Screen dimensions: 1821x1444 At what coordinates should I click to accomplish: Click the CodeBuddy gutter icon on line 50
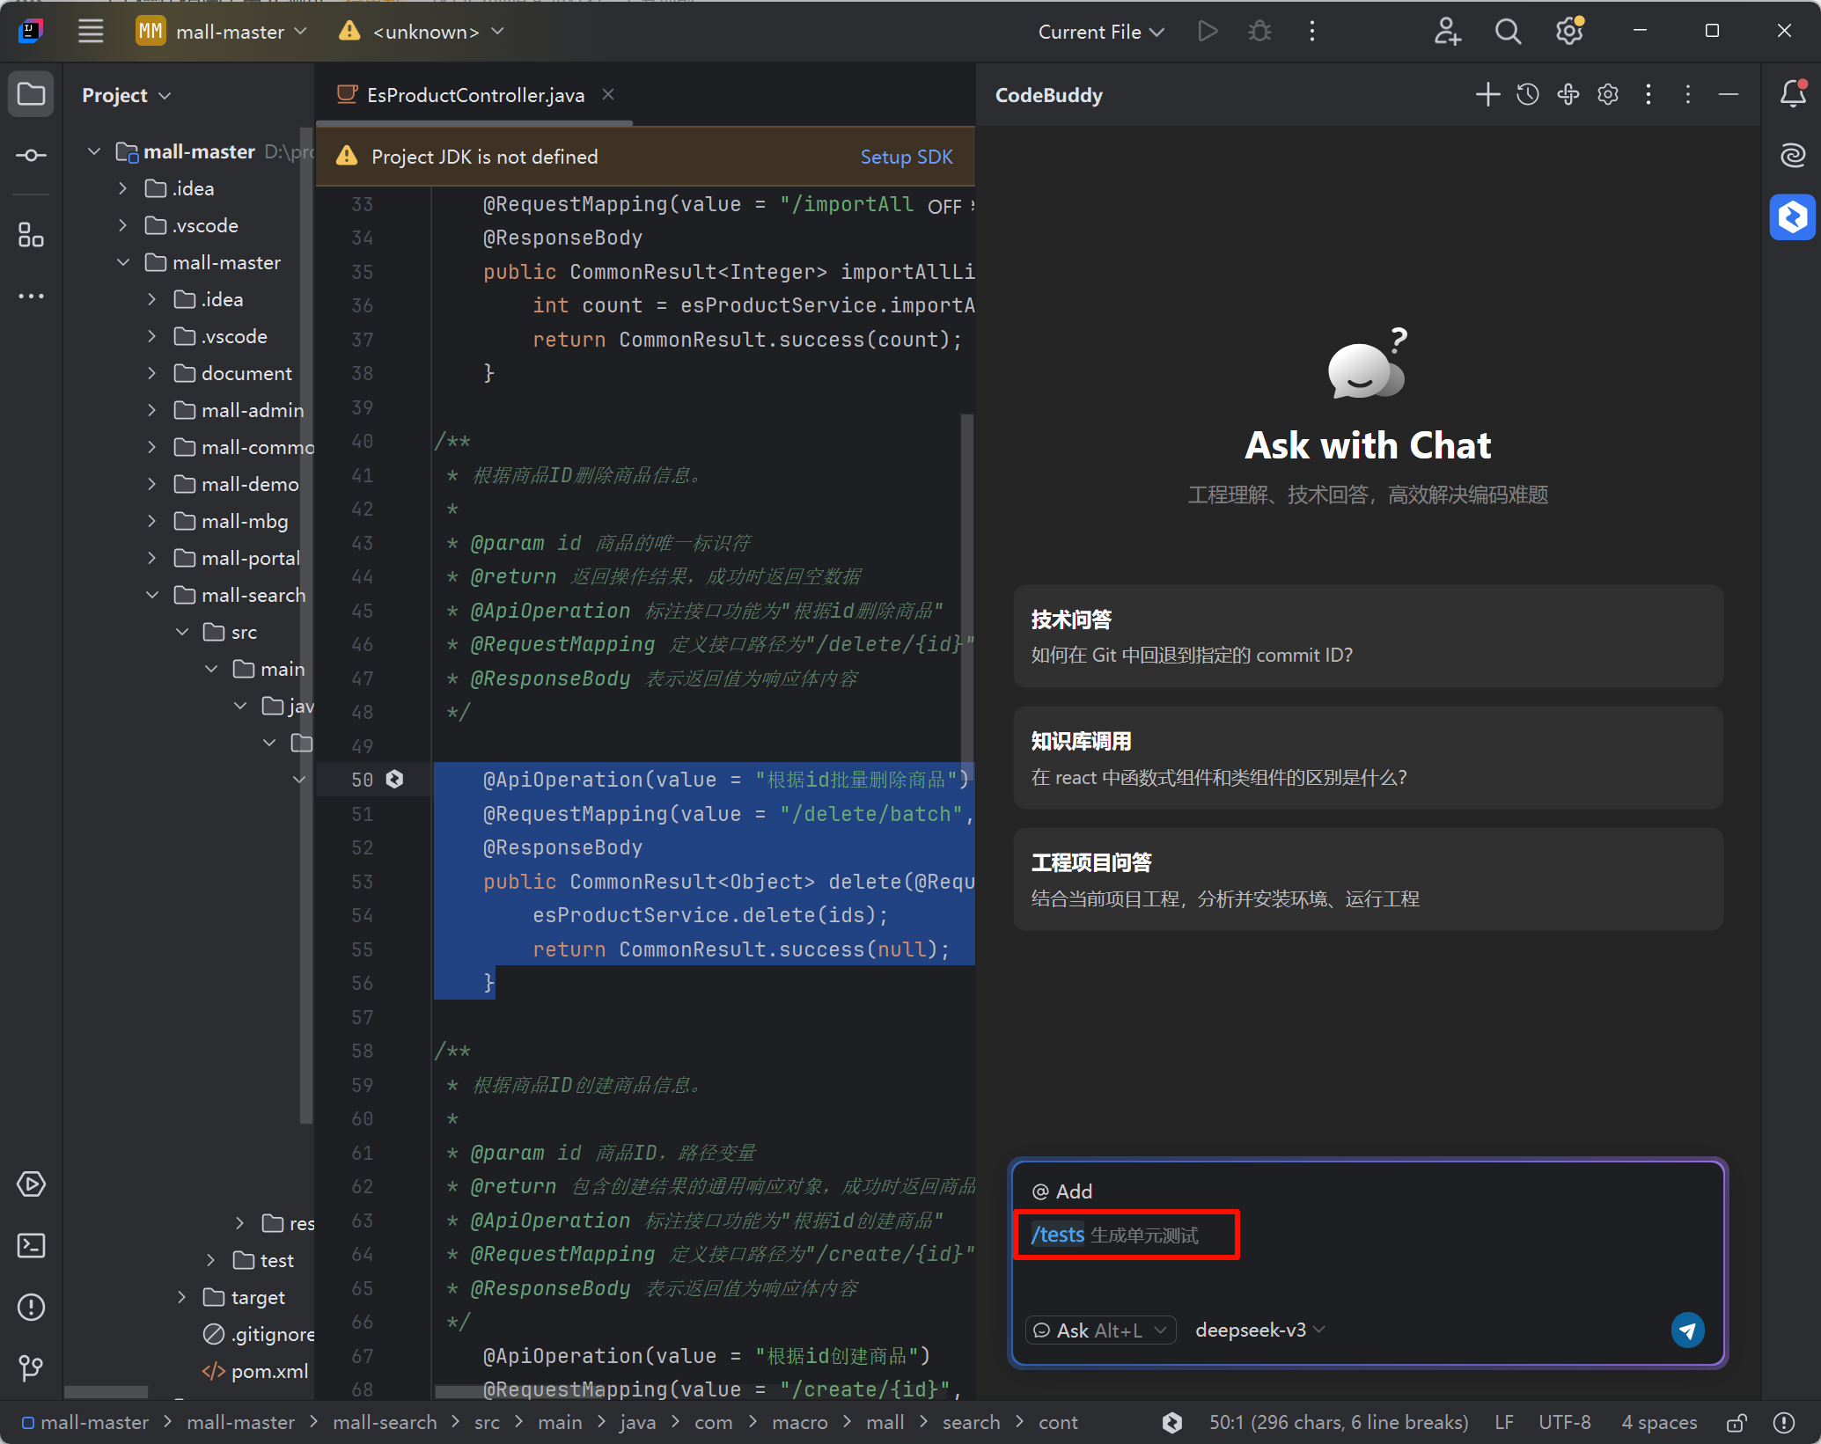tap(394, 779)
